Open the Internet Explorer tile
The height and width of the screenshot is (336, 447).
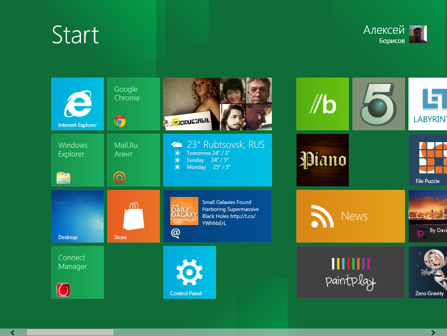[77, 104]
